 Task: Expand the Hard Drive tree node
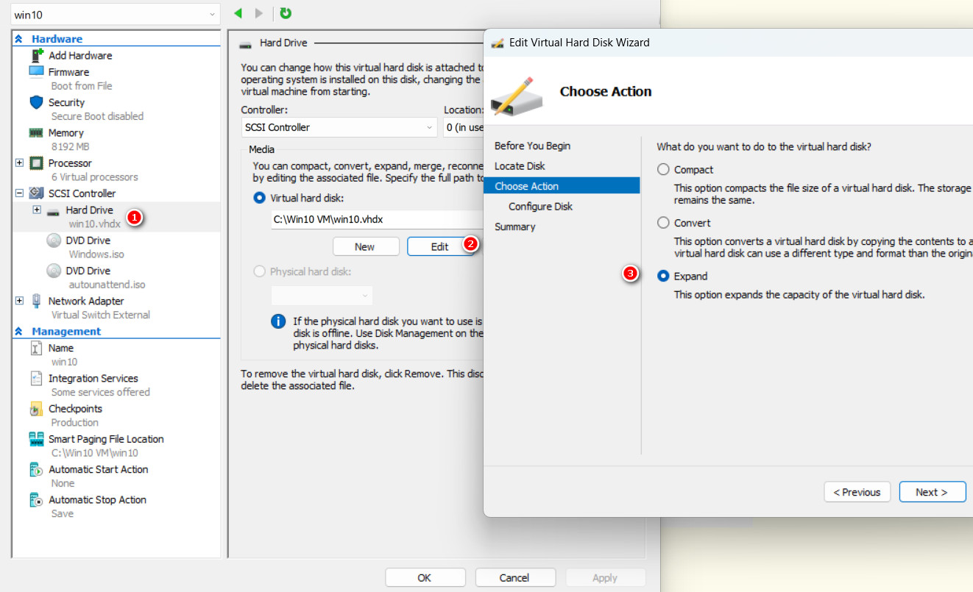pyautogui.click(x=37, y=210)
